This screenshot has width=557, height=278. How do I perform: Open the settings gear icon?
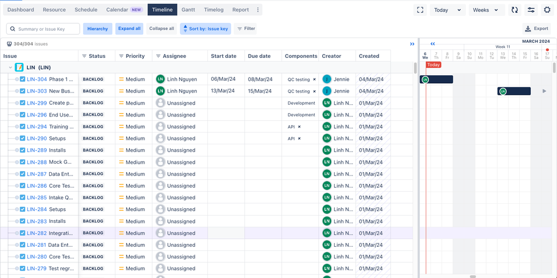click(x=547, y=10)
